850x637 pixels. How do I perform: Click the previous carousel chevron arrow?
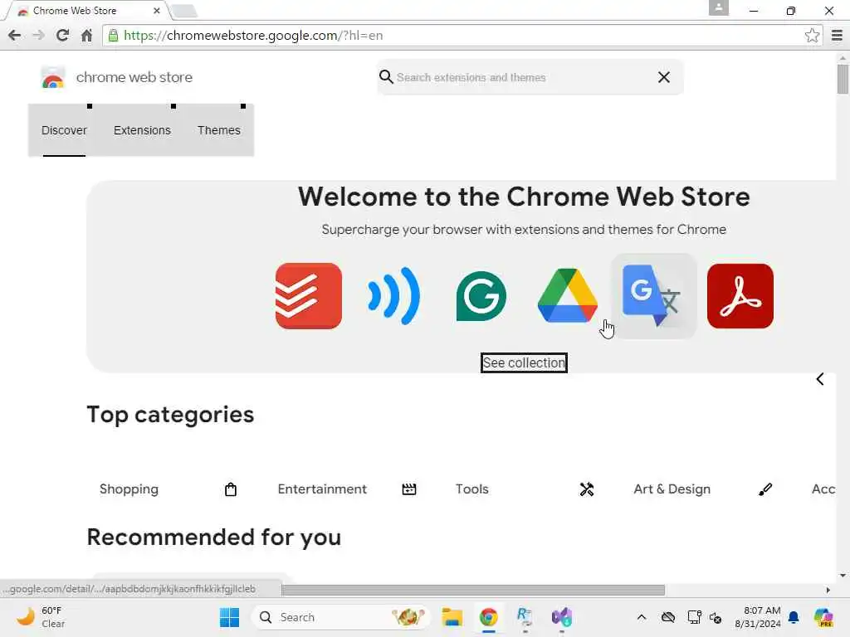pyautogui.click(x=819, y=379)
